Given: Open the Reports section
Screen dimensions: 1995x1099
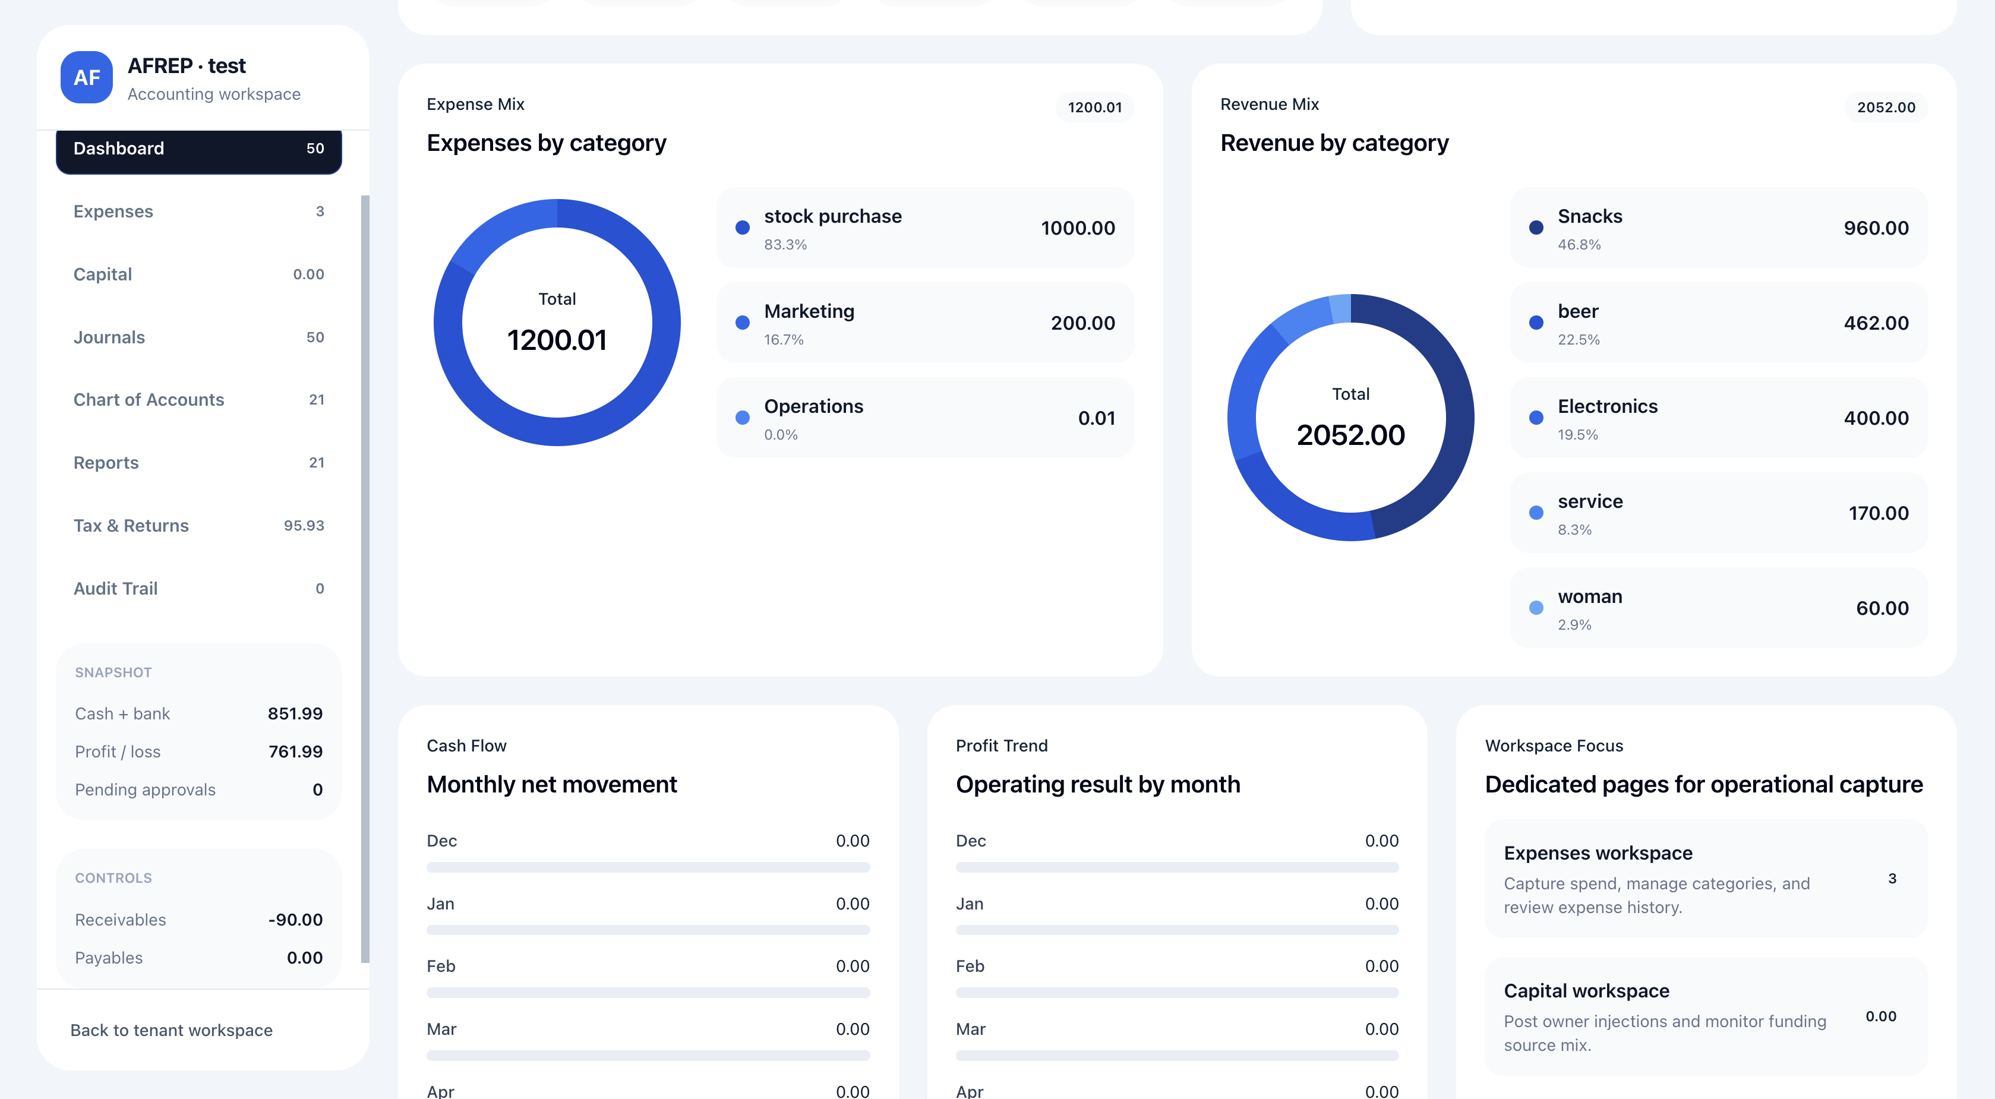Looking at the screenshot, I should (199, 462).
